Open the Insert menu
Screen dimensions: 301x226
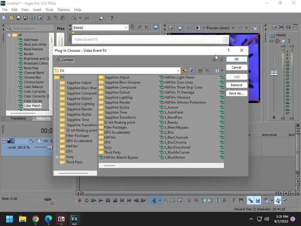37,10
